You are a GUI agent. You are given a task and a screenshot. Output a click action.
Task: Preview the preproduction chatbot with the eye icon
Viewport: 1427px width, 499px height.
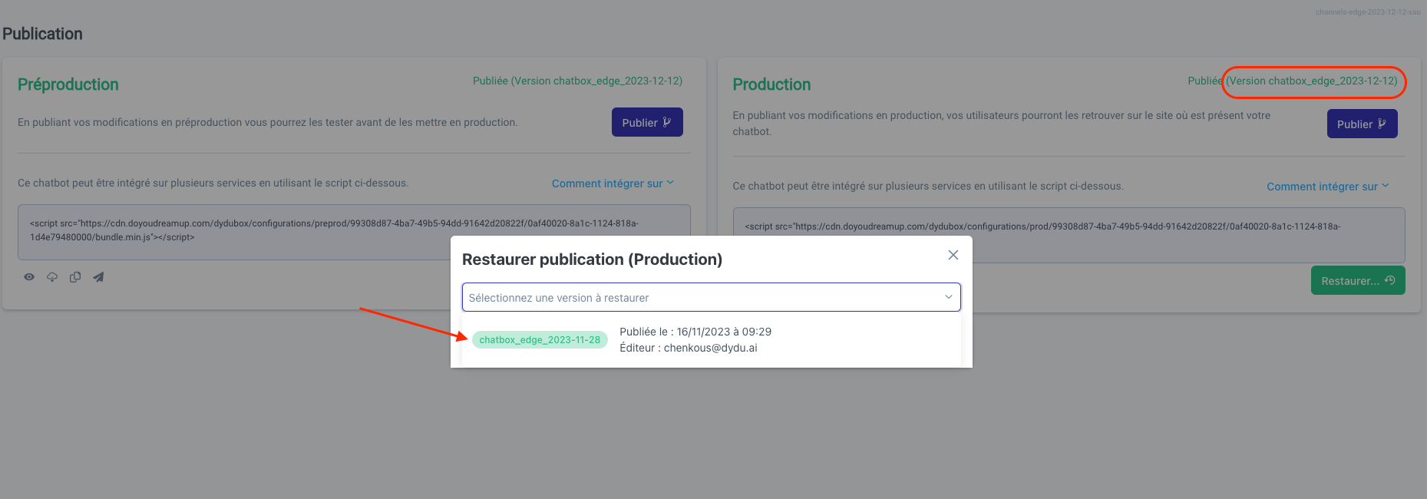tap(29, 277)
